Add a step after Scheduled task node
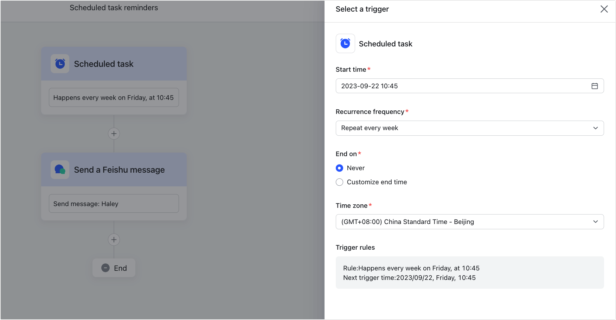 (x=114, y=134)
